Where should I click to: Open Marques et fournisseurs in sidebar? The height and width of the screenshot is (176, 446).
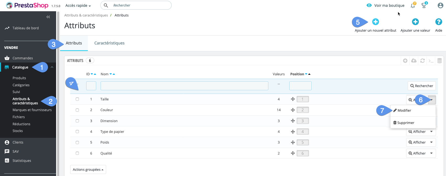pyautogui.click(x=32, y=110)
